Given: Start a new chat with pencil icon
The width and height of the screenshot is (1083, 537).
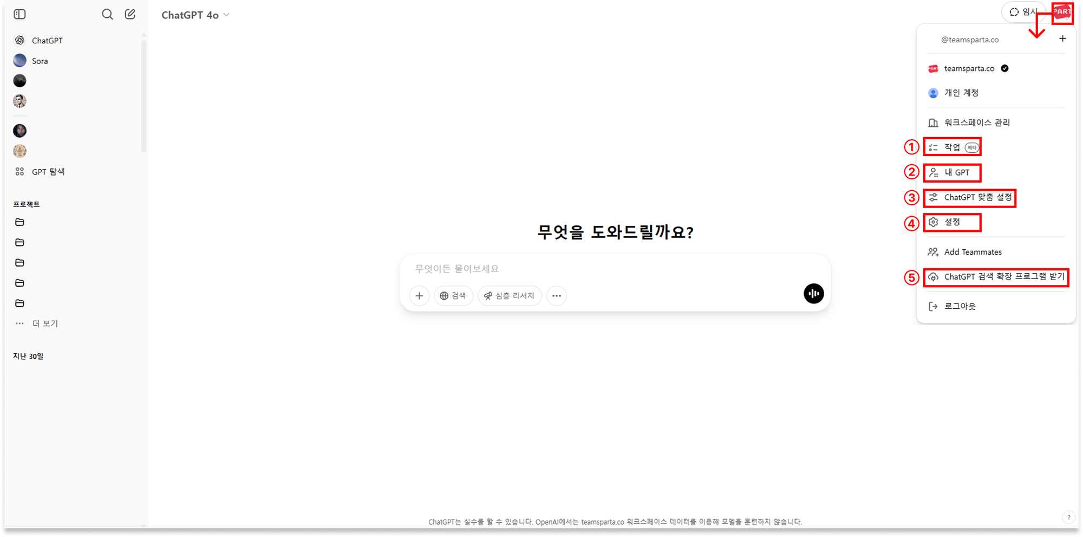Looking at the screenshot, I should click(x=130, y=14).
